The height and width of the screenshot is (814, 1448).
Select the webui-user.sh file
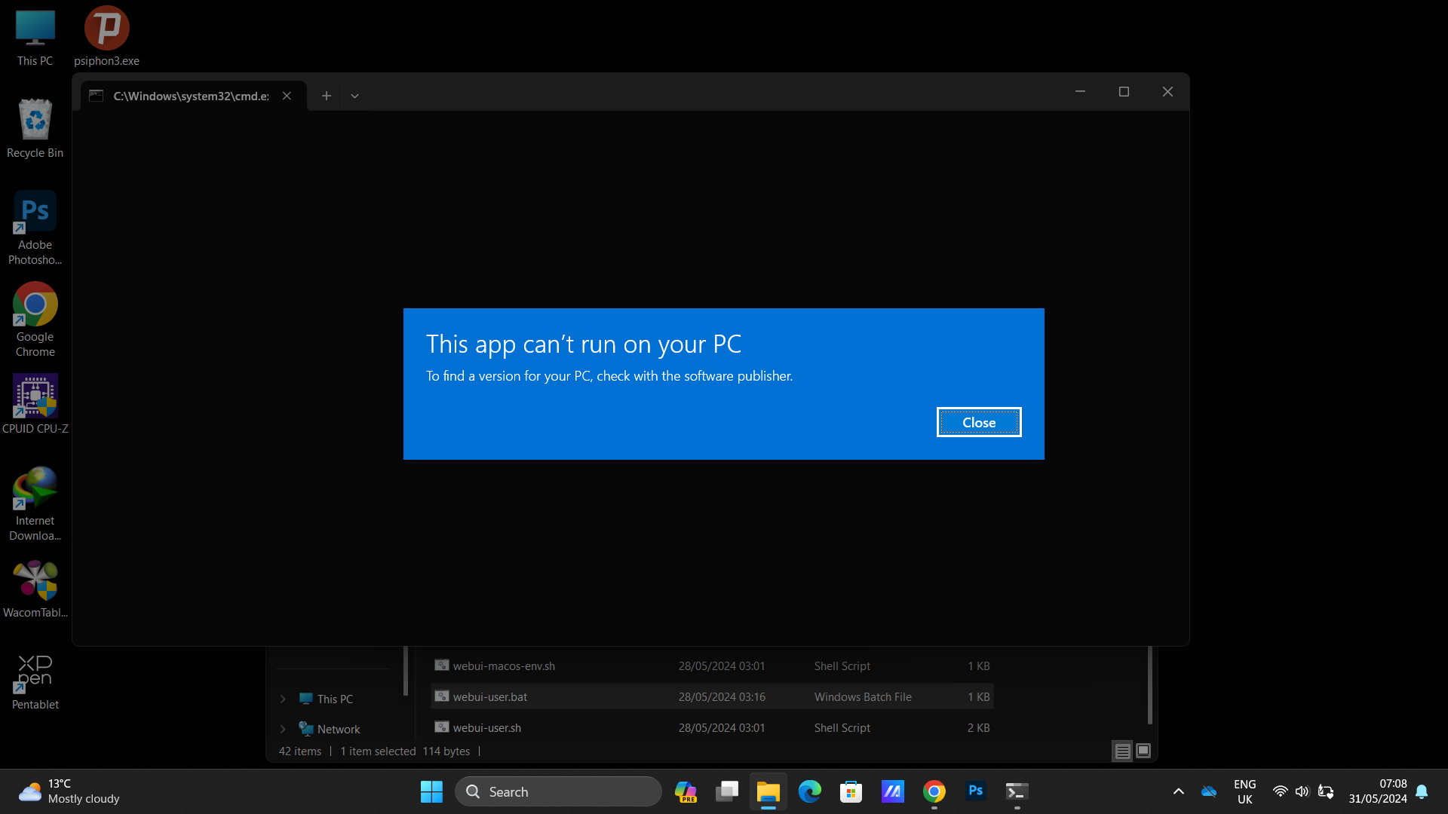pyautogui.click(x=486, y=727)
